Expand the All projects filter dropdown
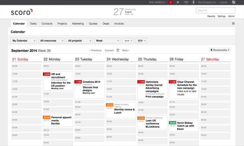 pyautogui.click(x=79, y=41)
